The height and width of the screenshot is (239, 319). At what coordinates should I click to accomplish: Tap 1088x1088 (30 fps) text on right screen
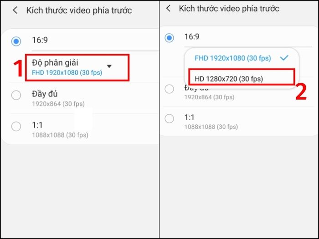(211, 127)
